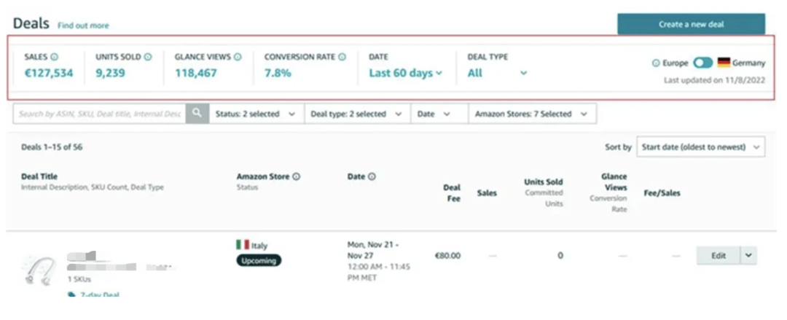Viewport: 787px width, 320px height.
Task: Click the ASIN, SKU search input field
Action: pyautogui.click(x=100, y=114)
